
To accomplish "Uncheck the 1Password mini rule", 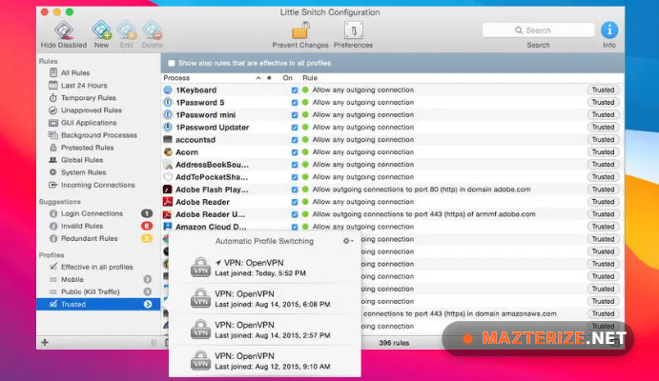I will (295, 115).
